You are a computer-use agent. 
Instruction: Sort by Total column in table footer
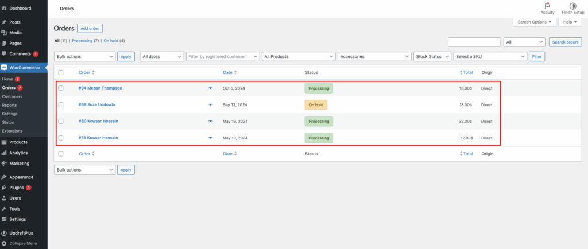(466, 154)
